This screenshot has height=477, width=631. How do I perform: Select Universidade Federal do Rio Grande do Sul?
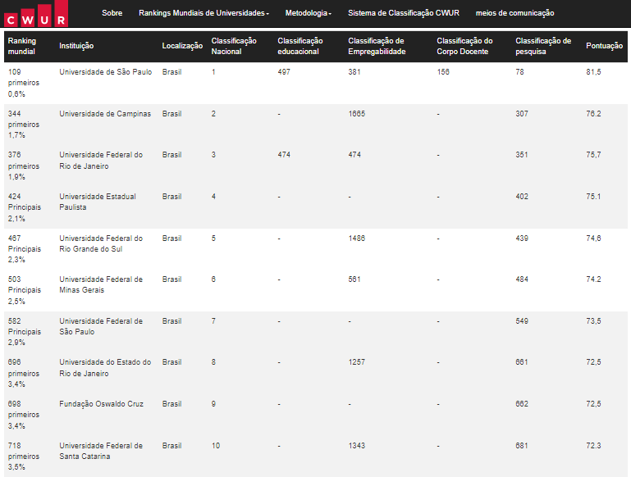pyautogui.click(x=101, y=243)
